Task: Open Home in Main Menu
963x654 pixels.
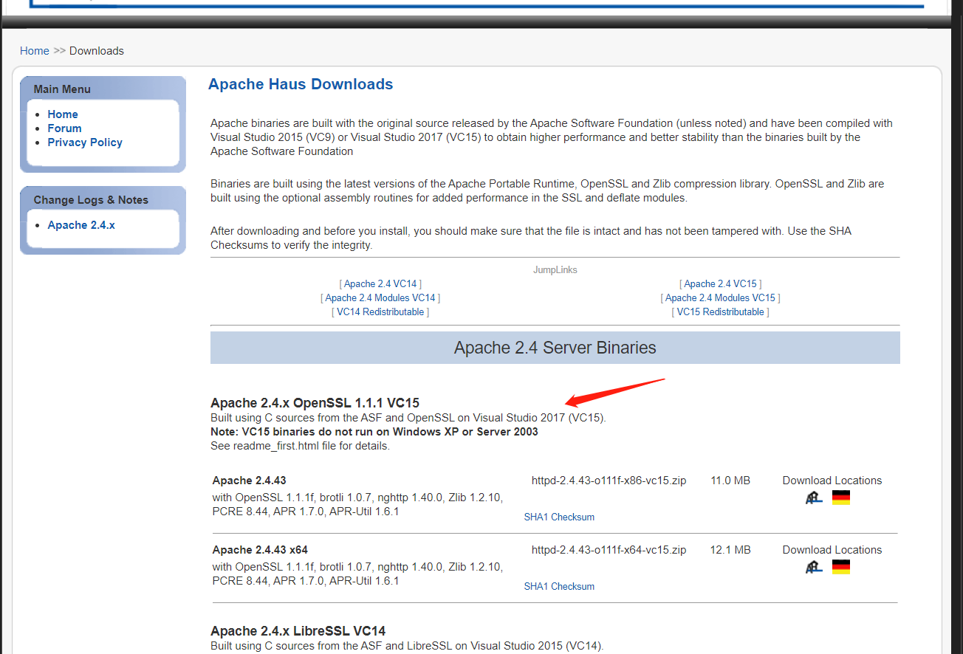Action: pos(63,114)
